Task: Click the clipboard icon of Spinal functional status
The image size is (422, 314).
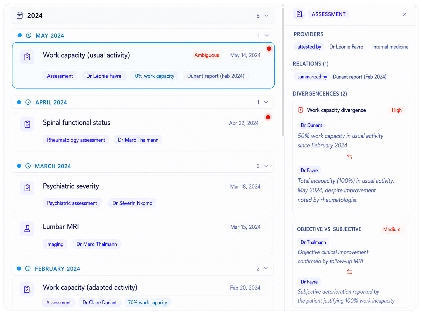Action: pos(27,124)
